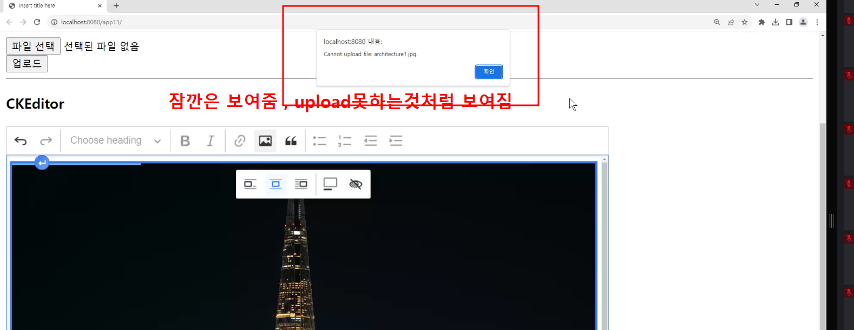
Task: Open the extensions puzzle icon
Action: [762, 22]
